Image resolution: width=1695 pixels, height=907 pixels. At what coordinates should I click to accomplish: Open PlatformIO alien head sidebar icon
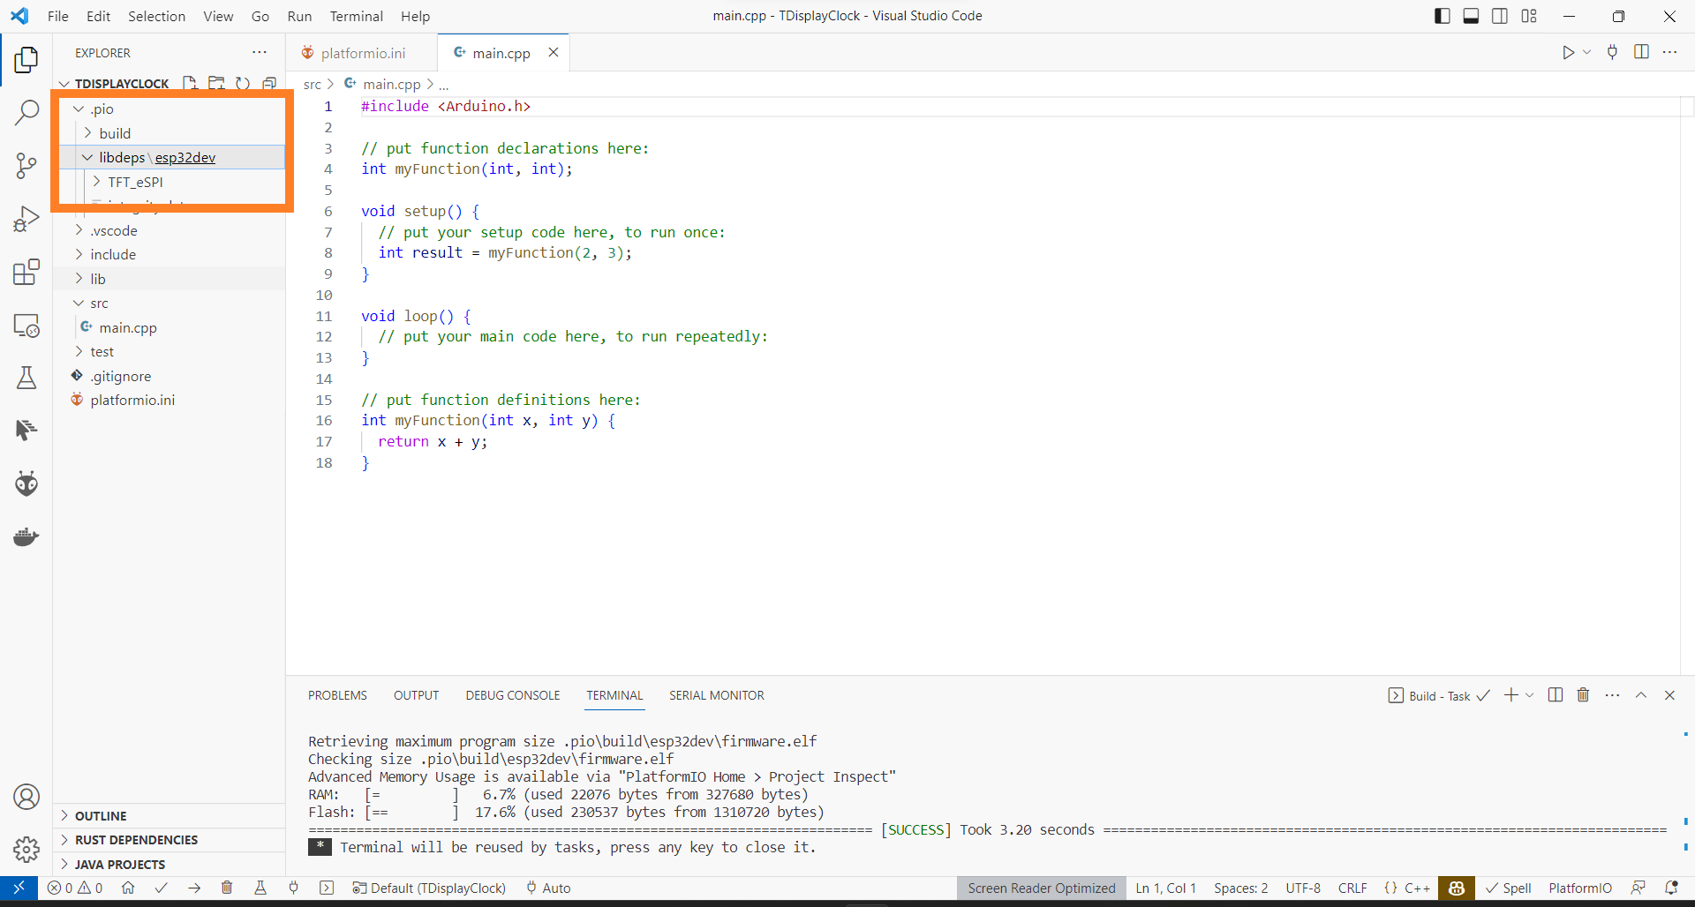26,483
